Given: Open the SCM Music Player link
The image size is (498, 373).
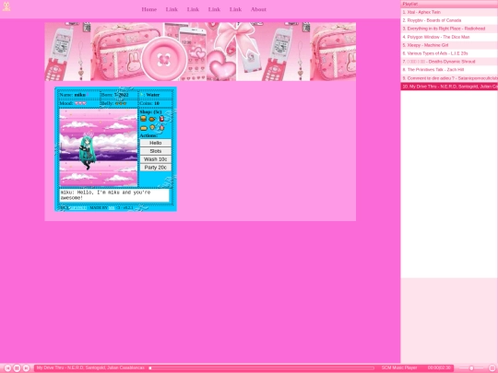Looking at the screenshot, I should point(399,367).
